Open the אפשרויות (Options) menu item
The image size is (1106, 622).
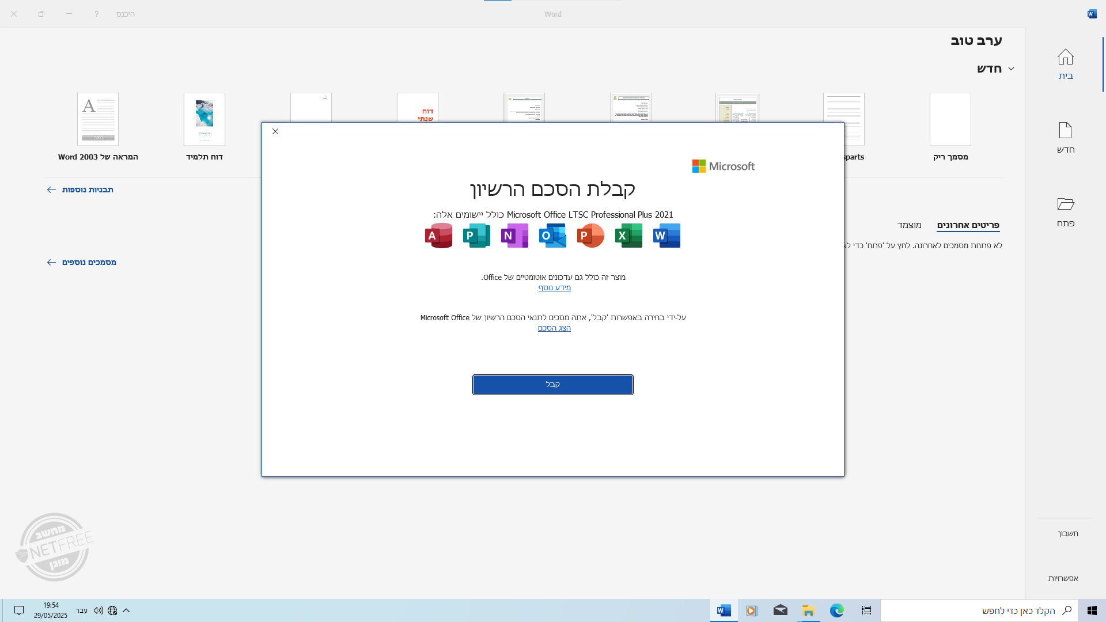coord(1063,578)
